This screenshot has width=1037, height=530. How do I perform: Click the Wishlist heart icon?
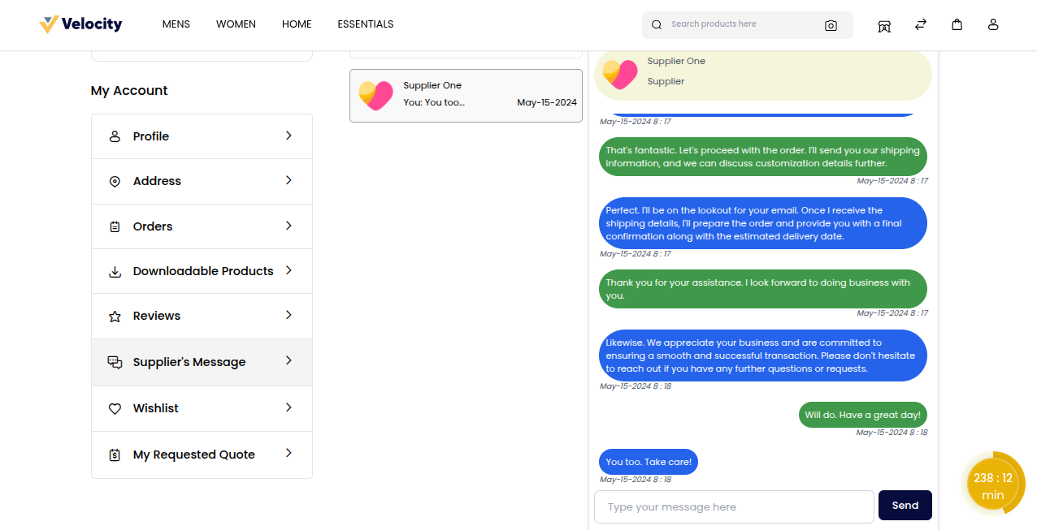(115, 409)
